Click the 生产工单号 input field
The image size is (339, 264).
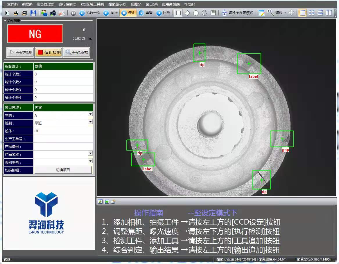[x=63, y=139]
